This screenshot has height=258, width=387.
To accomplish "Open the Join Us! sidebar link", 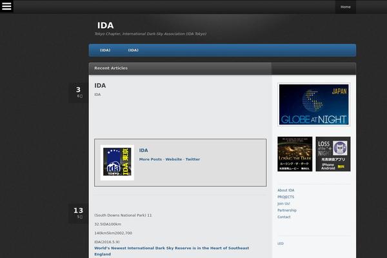I will point(284,203).
